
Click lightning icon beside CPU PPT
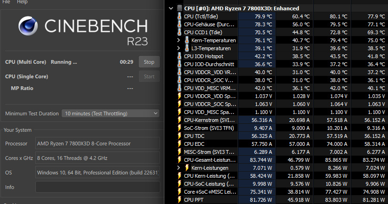[179, 200]
